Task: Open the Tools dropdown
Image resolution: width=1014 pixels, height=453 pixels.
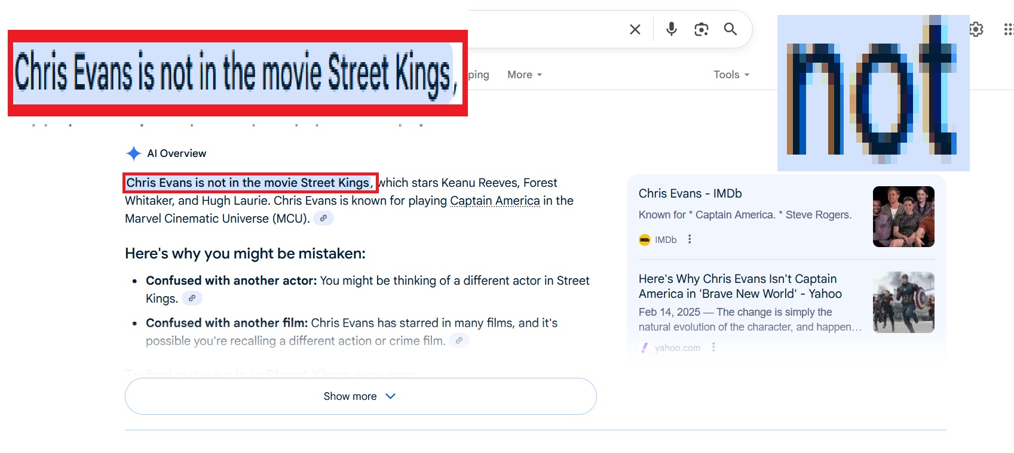Action: click(731, 75)
